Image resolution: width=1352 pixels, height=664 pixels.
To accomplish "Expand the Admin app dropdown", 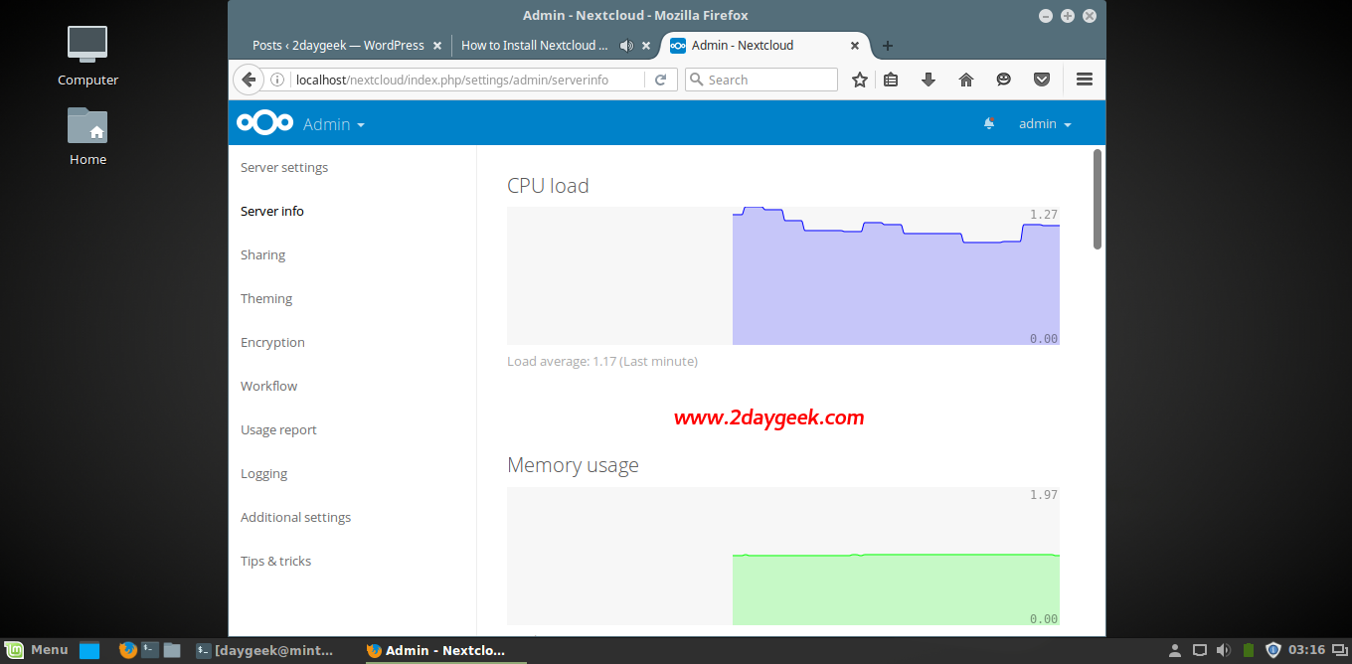I will tap(334, 124).
